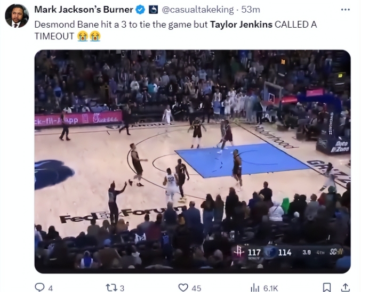Click the share upload icon

pos(345,287)
